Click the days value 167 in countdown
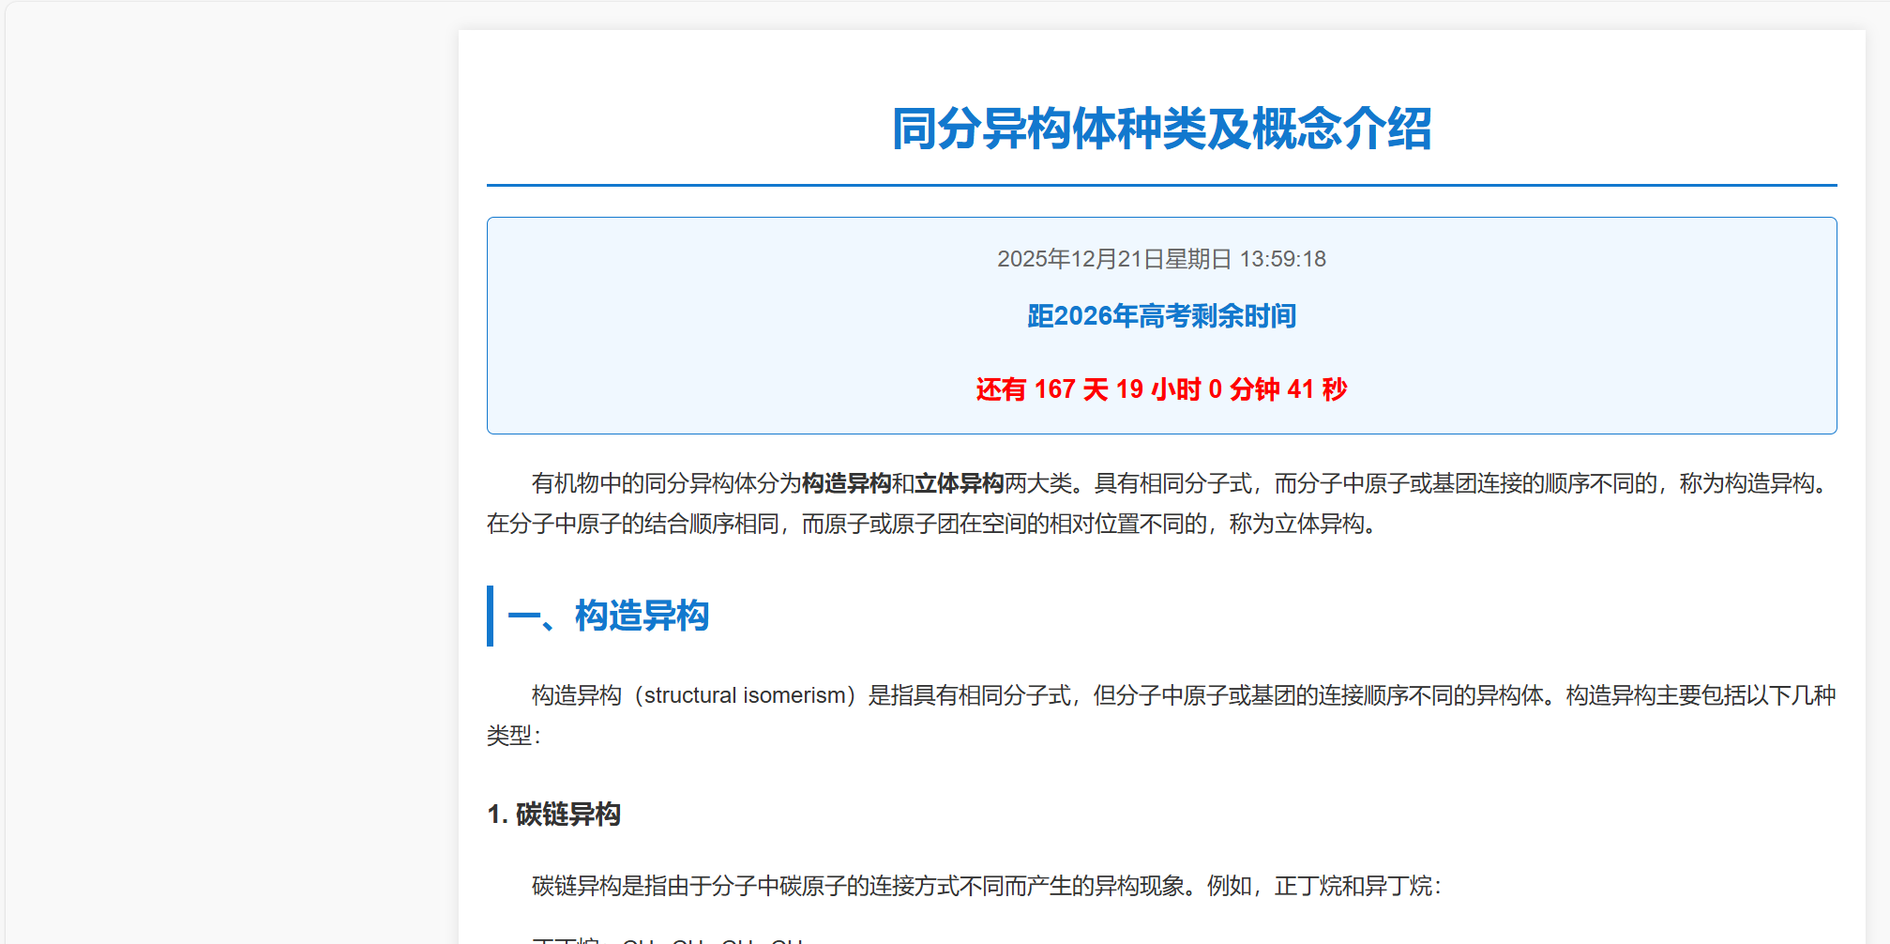The width and height of the screenshot is (1890, 944). pos(1054,389)
